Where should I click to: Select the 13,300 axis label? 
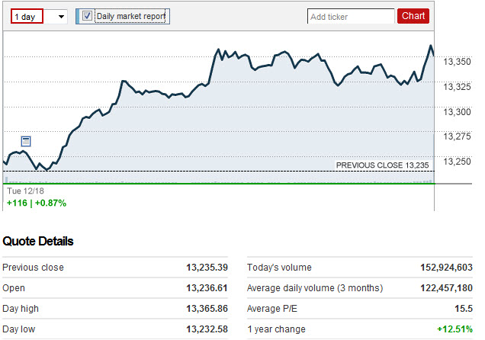pos(457,111)
